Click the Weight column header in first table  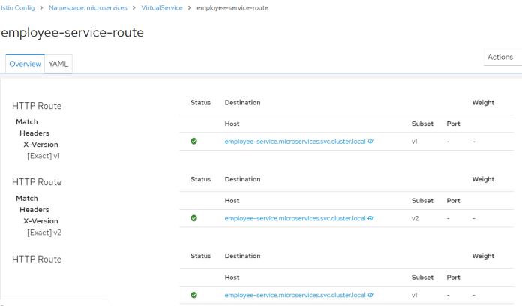click(x=483, y=103)
